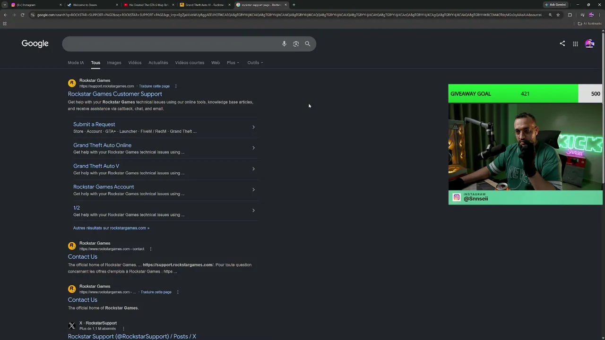Switch to the Instagram browser tab

tap(37, 5)
